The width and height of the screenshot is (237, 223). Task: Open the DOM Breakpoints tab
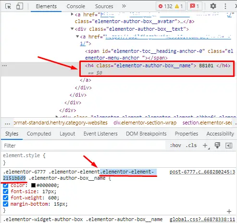tap(146, 134)
